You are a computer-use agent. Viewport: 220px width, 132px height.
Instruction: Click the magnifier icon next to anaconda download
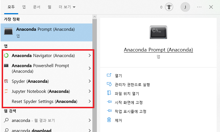click(x=6, y=130)
